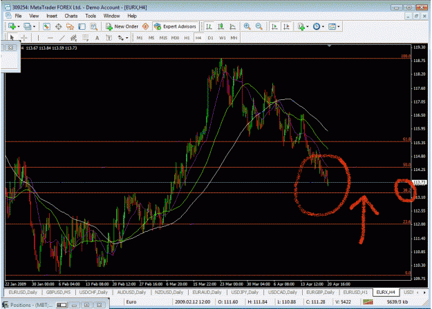
Task: Toggle the Terminal window icon
Action: [x=82, y=26]
